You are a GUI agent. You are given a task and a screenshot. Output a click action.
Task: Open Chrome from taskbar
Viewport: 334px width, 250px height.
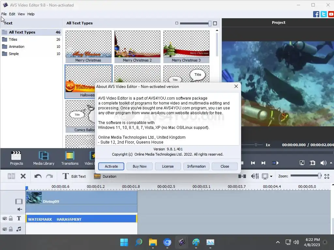coord(167,242)
